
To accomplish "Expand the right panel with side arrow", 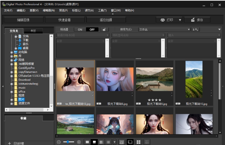I will (x=223, y=86).
